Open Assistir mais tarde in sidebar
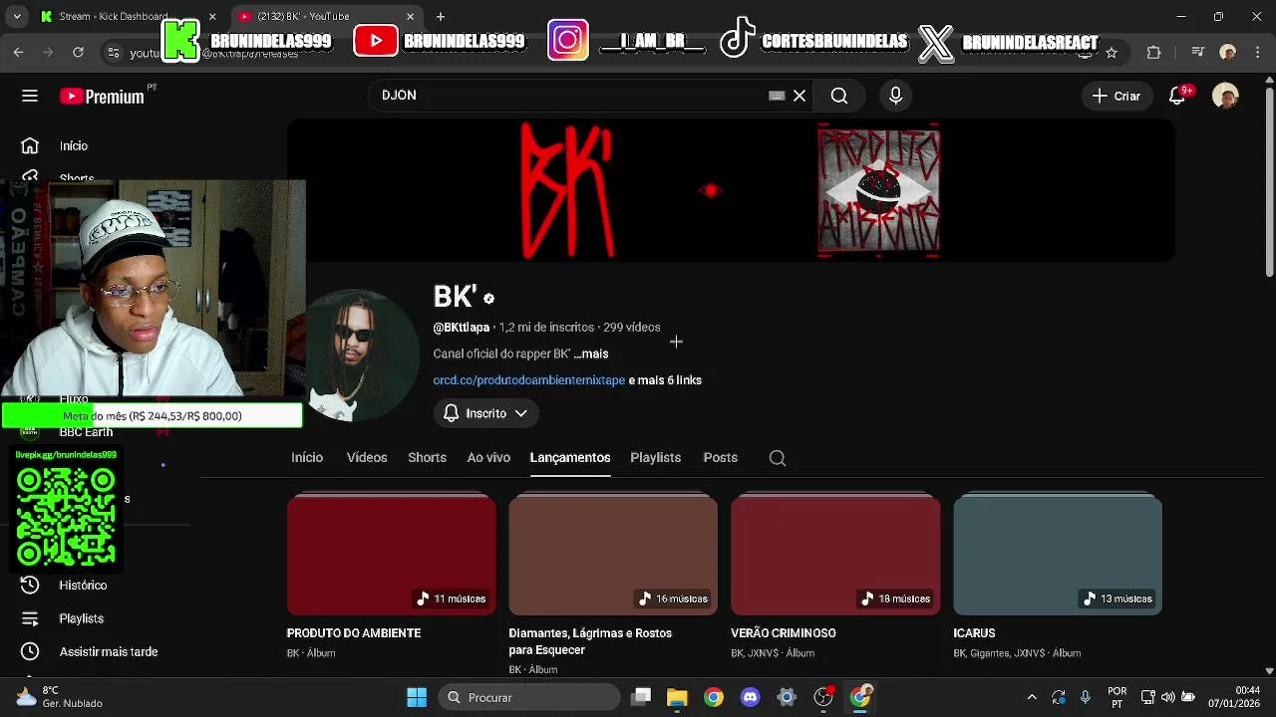The width and height of the screenshot is (1276, 717). tap(108, 652)
